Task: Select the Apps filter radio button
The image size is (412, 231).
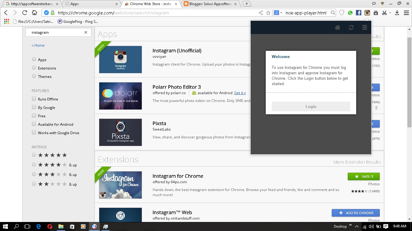Action: click(x=34, y=59)
